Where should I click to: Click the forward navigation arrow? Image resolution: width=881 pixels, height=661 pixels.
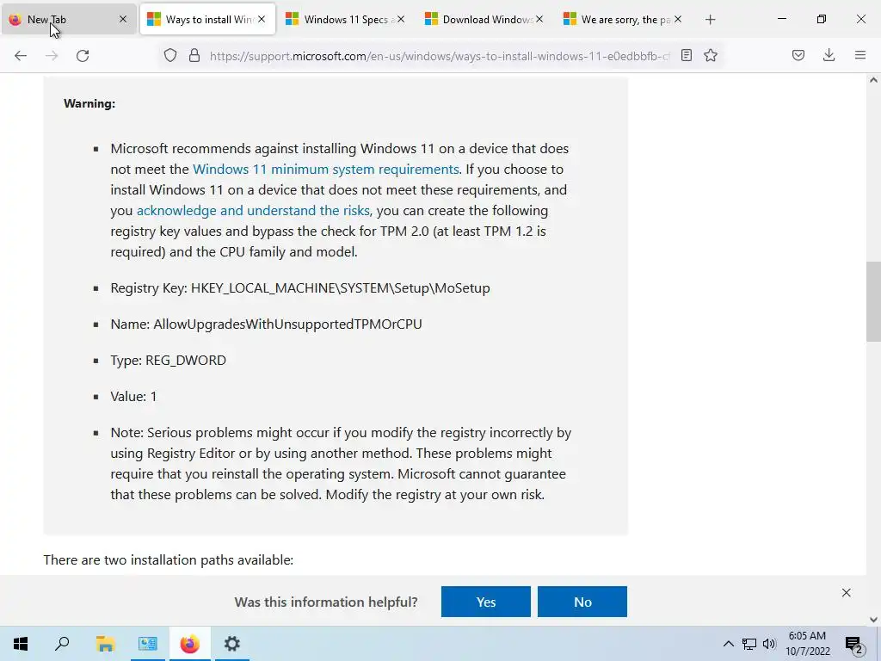[x=52, y=56]
